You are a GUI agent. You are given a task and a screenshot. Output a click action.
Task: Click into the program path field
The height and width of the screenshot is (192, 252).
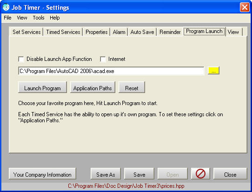click(111, 71)
